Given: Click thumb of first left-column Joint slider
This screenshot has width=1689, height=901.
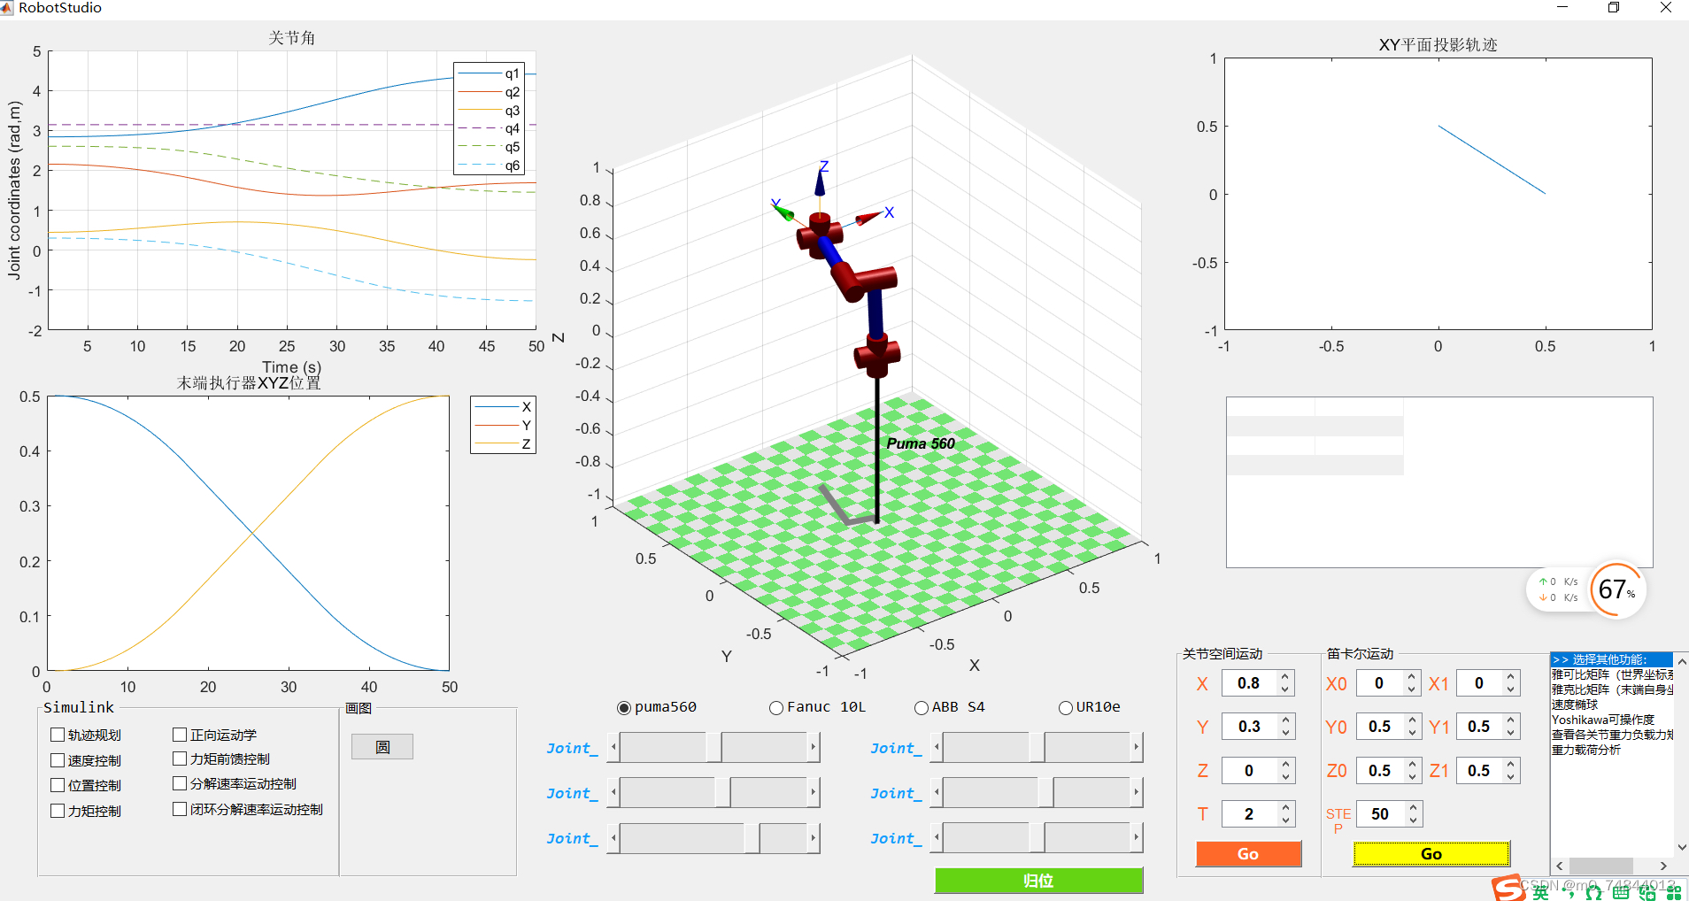Looking at the screenshot, I should click(x=713, y=748).
